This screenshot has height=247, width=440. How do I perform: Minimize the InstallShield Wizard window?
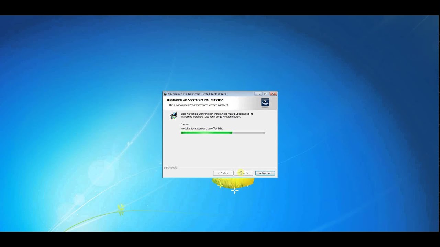(x=258, y=94)
